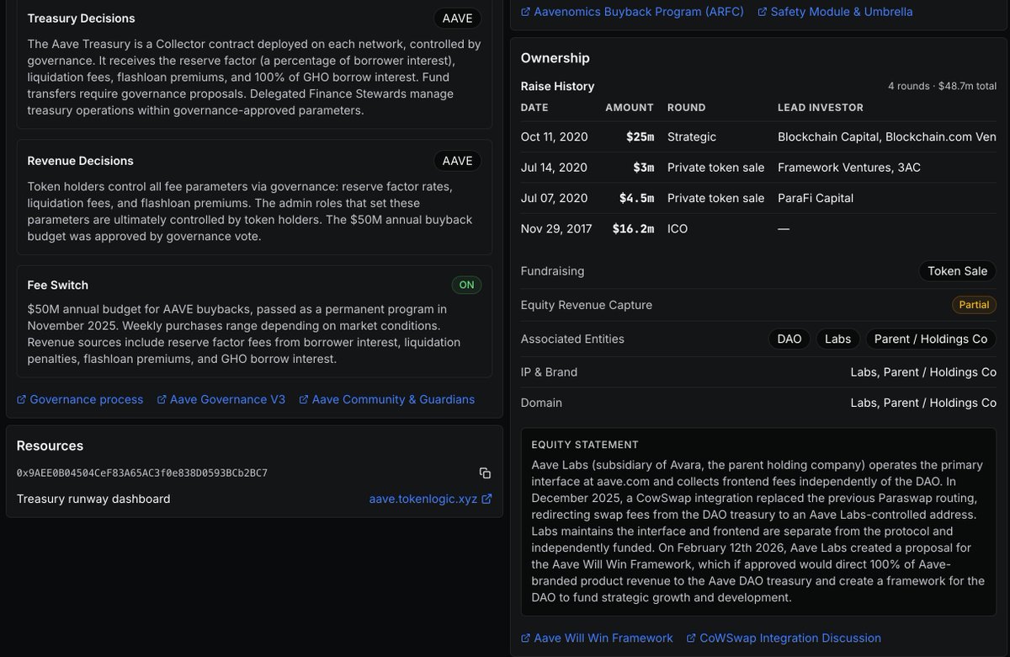This screenshot has height=657, width=1010.
Task: Click the Treasury runway dashboard label
Action: [x=93, y=499]
